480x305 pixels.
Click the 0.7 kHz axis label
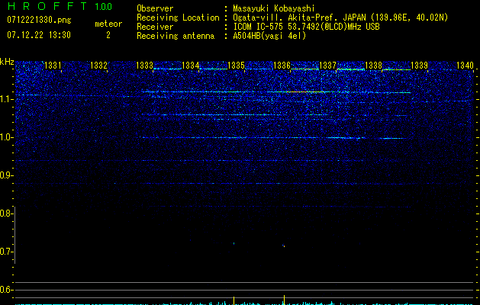pyautogui.click(x=6, y=252)
